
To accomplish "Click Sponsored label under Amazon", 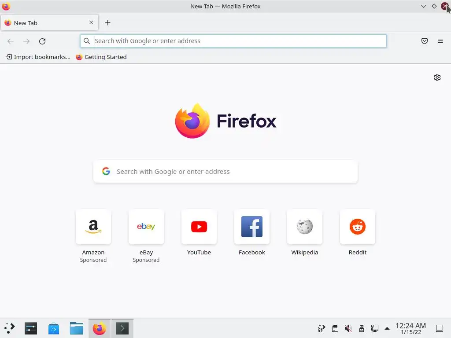I will coord(93,260).
